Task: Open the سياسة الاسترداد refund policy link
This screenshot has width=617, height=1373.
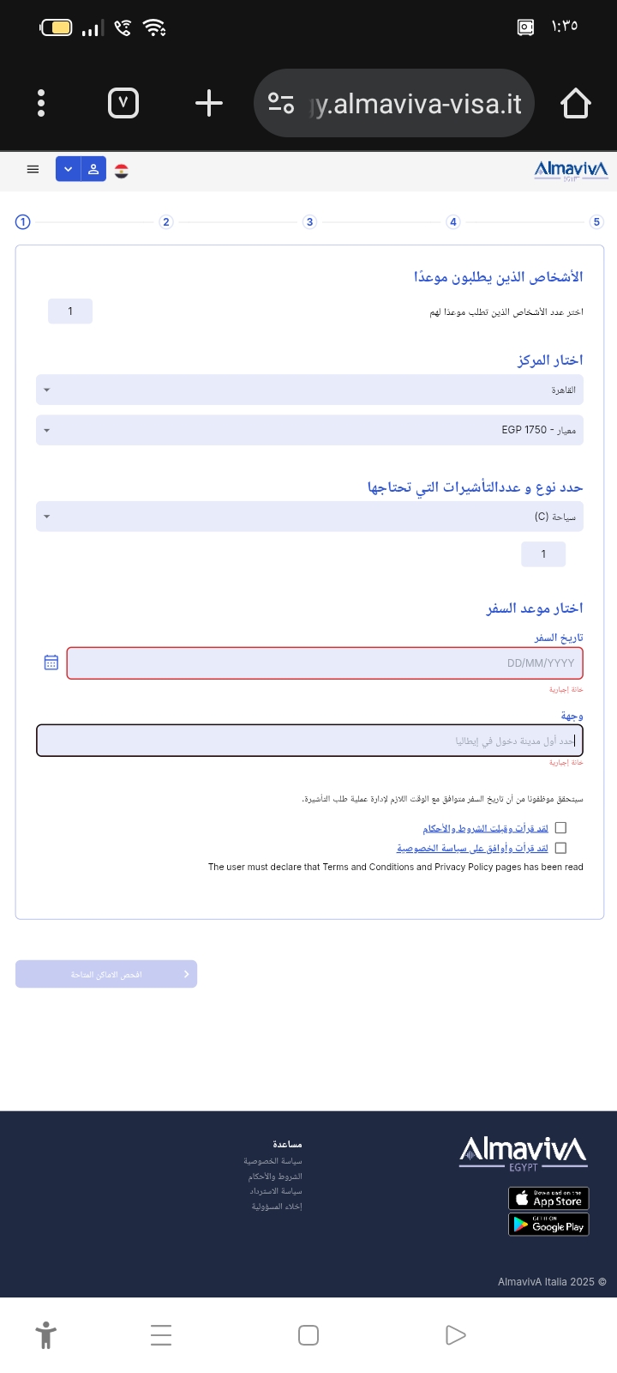Action: click(x=276, y=1191)
